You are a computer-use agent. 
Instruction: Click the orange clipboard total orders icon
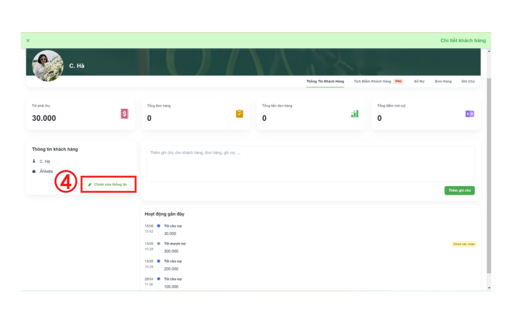(239, 114)
